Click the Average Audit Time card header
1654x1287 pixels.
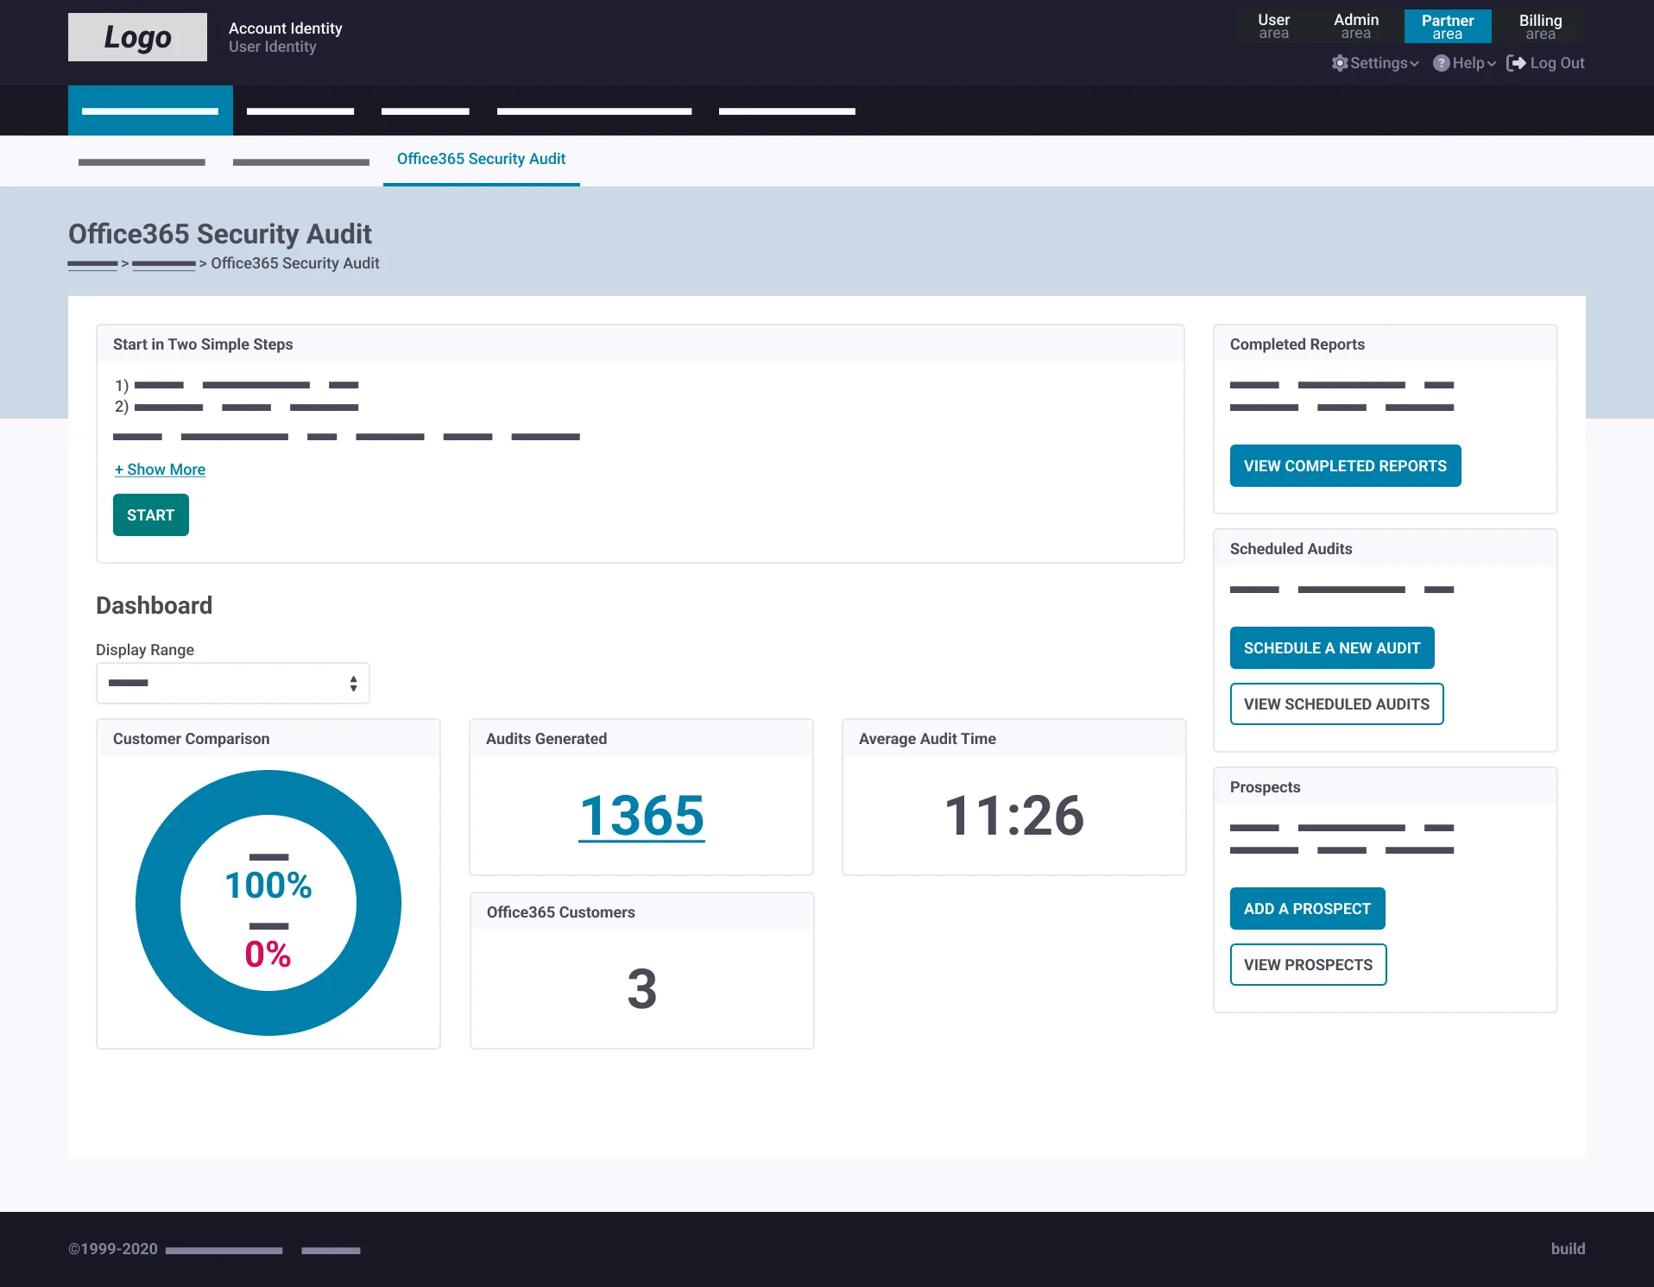[1013, 739]
